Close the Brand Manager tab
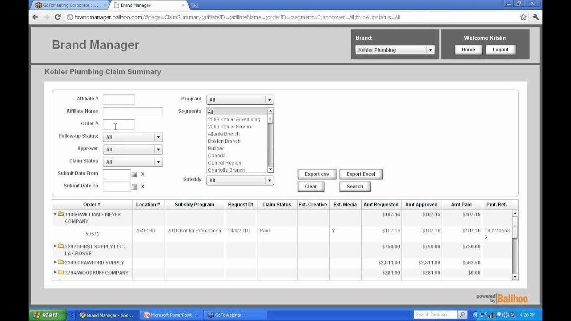The image size is (571, 321). (x=183, y=5)
